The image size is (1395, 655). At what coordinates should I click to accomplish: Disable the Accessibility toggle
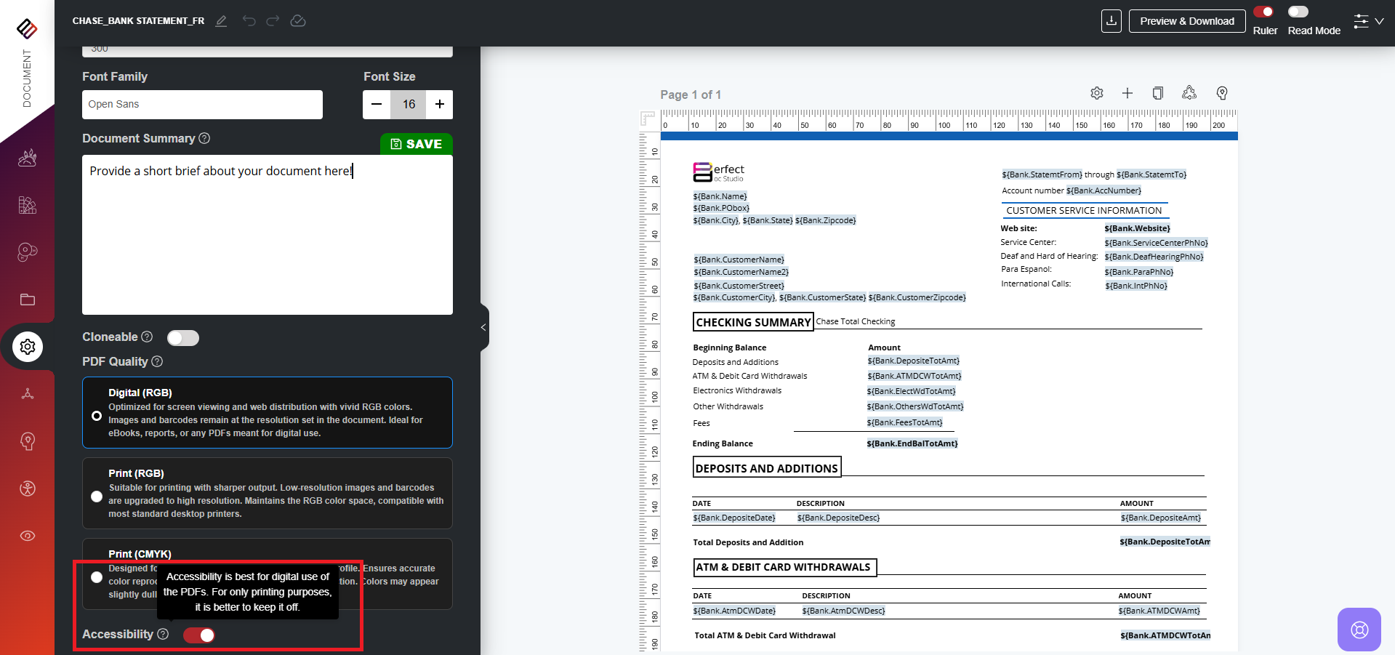click(199, 635)
